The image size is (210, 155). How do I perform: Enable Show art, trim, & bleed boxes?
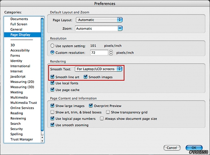pos(52,112)
